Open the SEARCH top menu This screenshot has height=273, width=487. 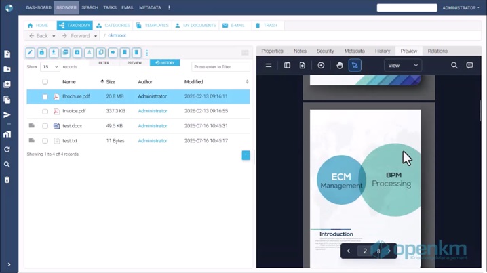point(90,7)
